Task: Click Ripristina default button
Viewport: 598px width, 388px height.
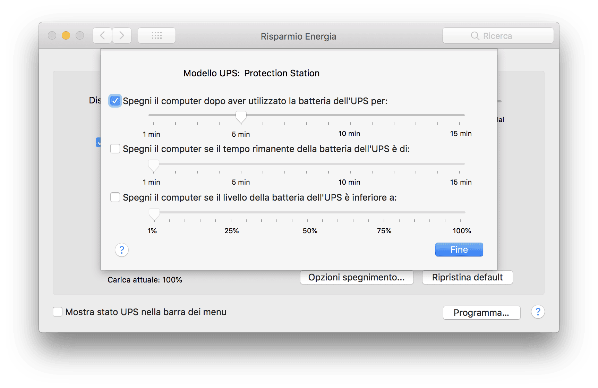Action: click(x=467, y=277)
